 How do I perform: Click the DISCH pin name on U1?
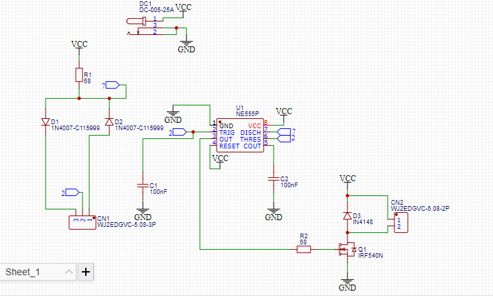251,132
